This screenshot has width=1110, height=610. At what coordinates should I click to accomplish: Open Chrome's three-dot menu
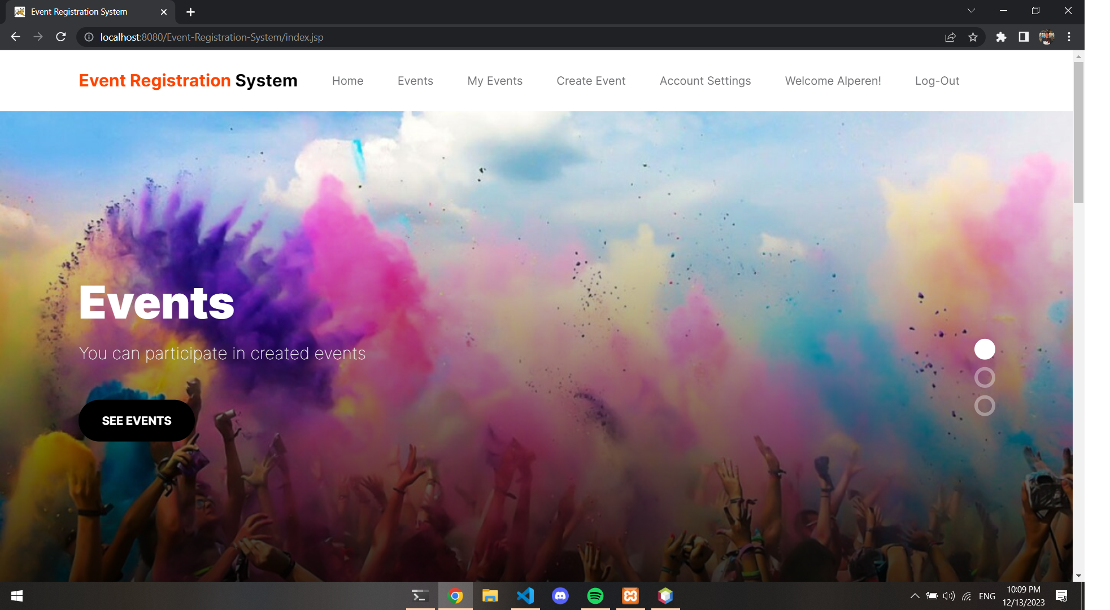tap(1069, 37)
